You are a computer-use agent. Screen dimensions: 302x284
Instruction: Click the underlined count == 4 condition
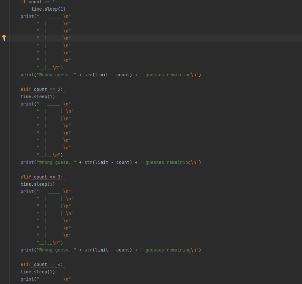click(47, 264)
